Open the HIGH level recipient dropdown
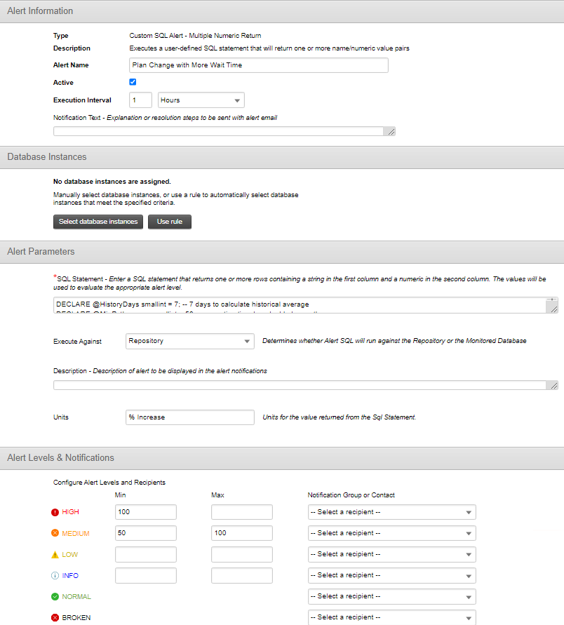564x625 pixels. click(392, 512)
